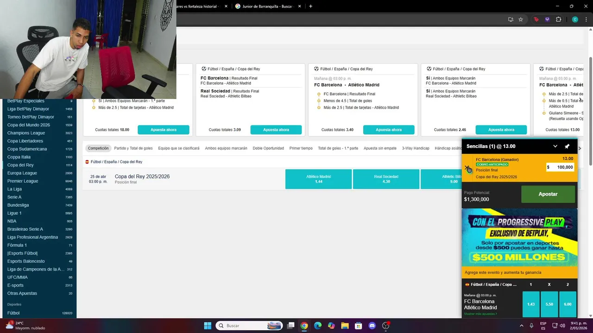Open File Explorer from taskbar
Screen dimensions: 593x333
pyautogui.click(x=345, y=326)
